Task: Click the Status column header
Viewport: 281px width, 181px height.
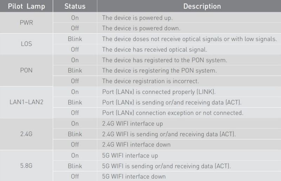Action: coord(74,7)
